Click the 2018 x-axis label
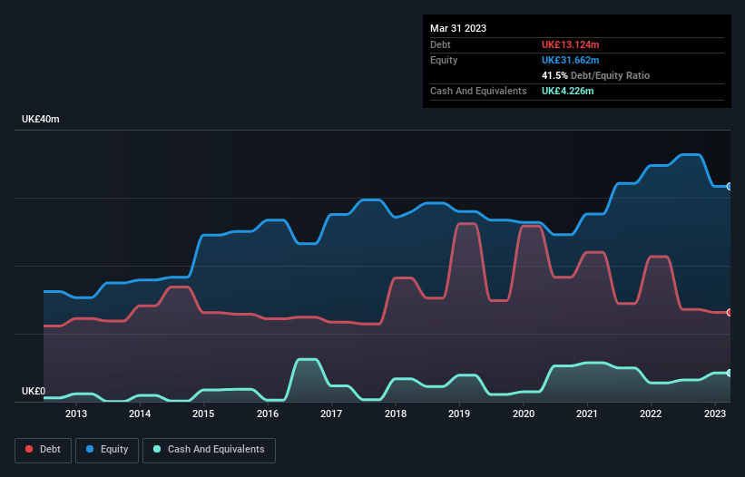 point(396,414)
